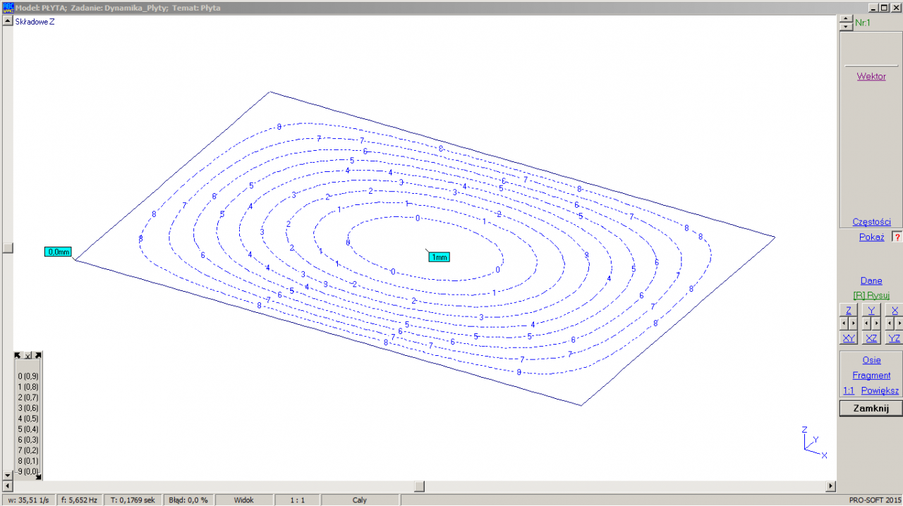Click the legend's bottom-right resize arrow
Viewport: 903px width, 506px height.
coord(38,475)
